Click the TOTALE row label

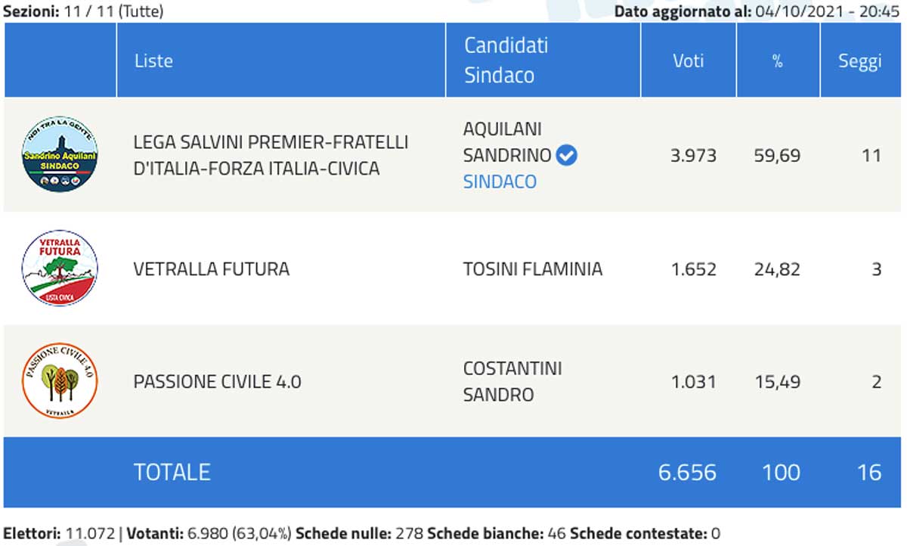click(x=172, y=472)
